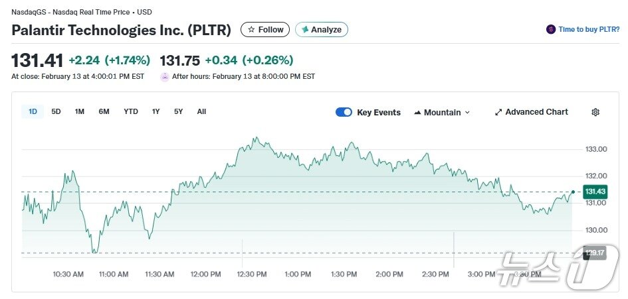Switch to the 5D time range
This screenshot has height=299, width=628.
56,112
